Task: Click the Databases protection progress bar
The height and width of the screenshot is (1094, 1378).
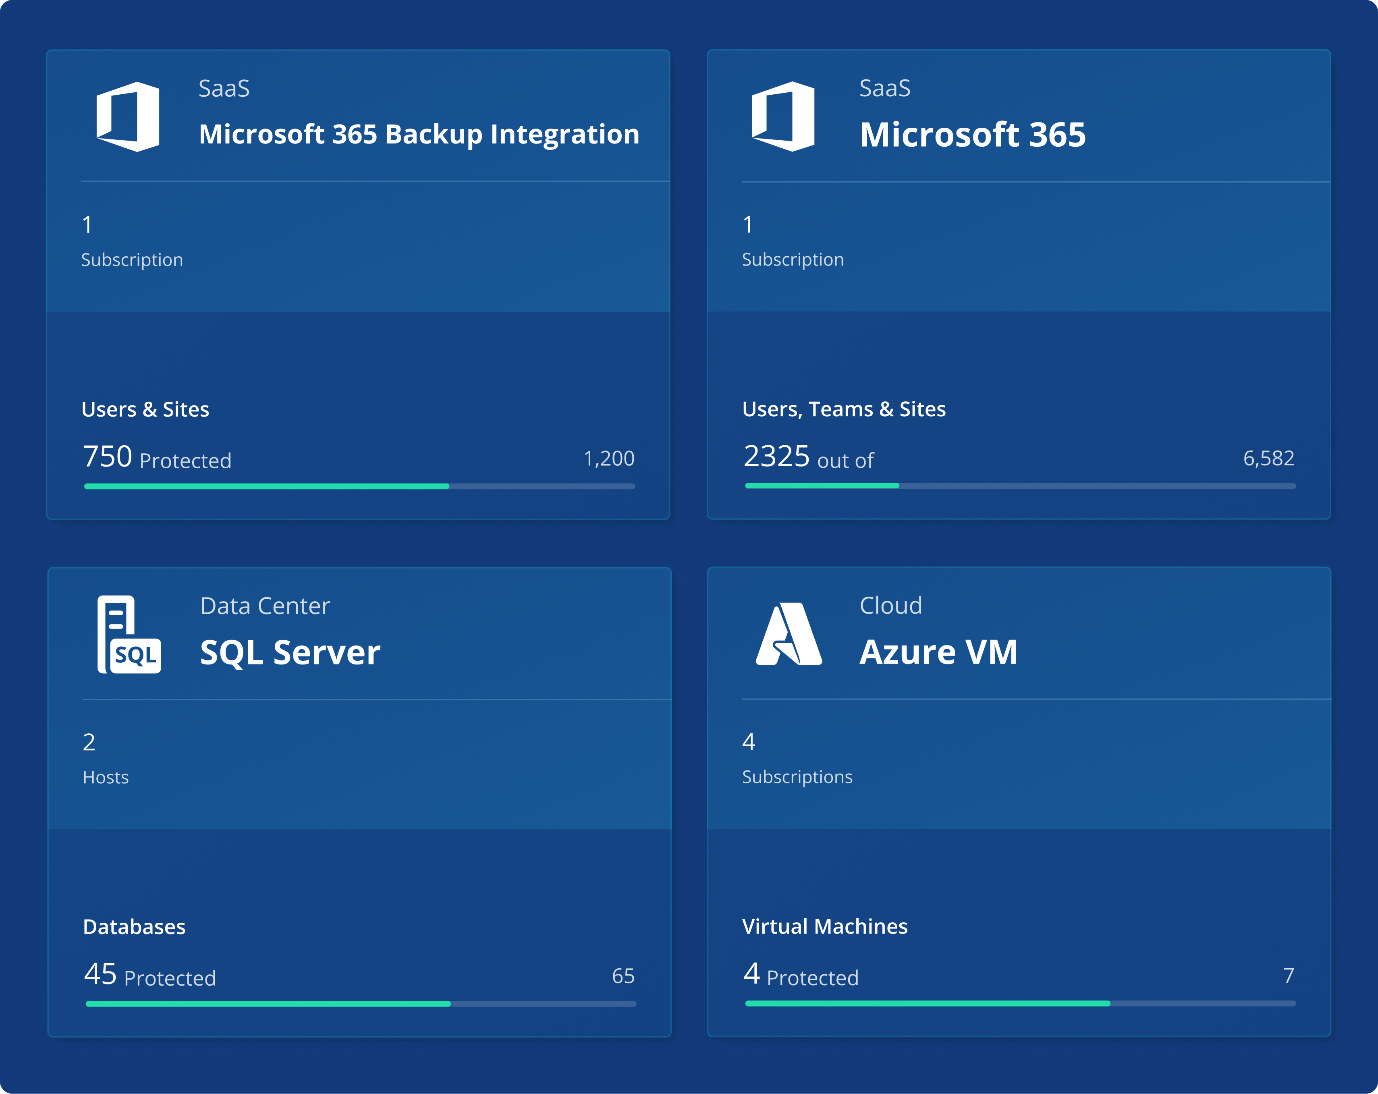Action: pyautogui.click(x=361, y=1004)
